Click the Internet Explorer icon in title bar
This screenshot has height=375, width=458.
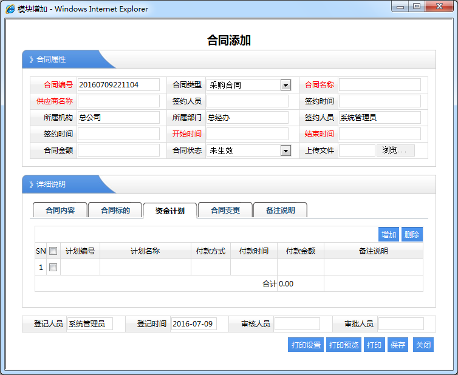pyautogui.click(x=10, y=9)
